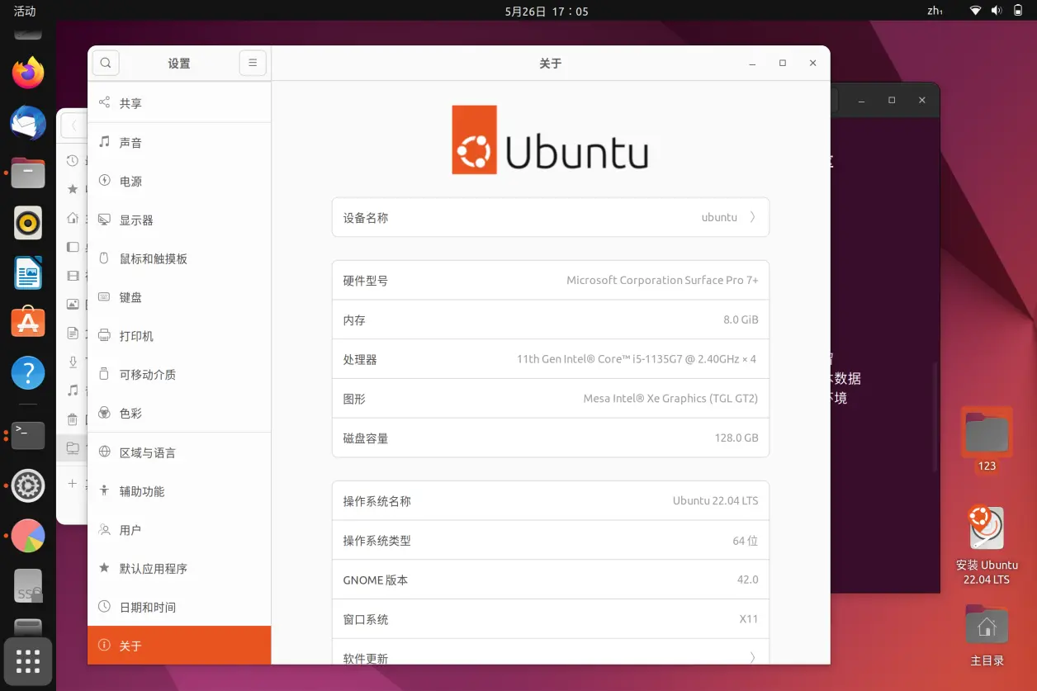Click the processor i5-1135G7 text
The width and height of the screenshot is (1037, 691).
637,360
